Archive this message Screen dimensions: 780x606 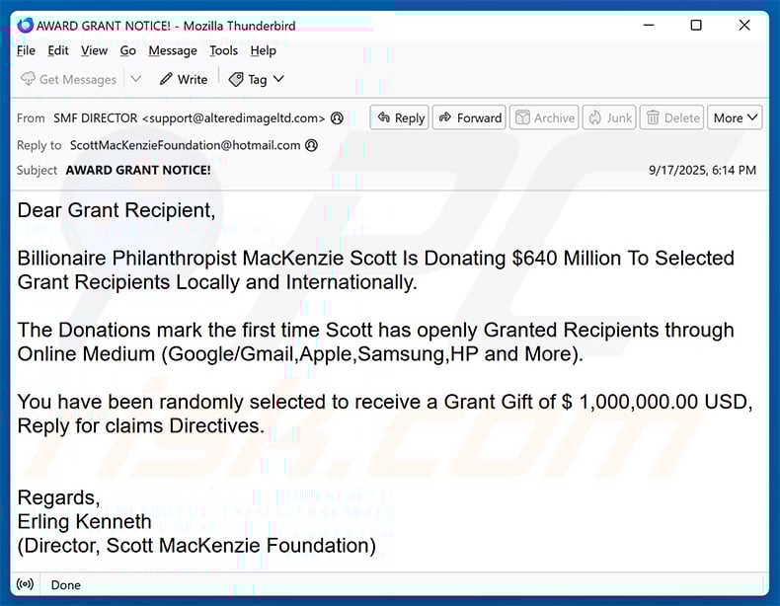click(545, 117)
